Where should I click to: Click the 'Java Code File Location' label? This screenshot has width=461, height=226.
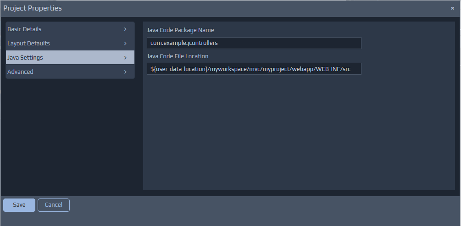click(178, 56)
